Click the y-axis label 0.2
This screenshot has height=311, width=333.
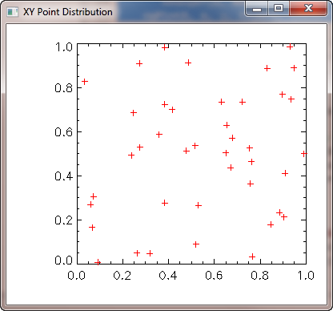click(x=63, y=220)
